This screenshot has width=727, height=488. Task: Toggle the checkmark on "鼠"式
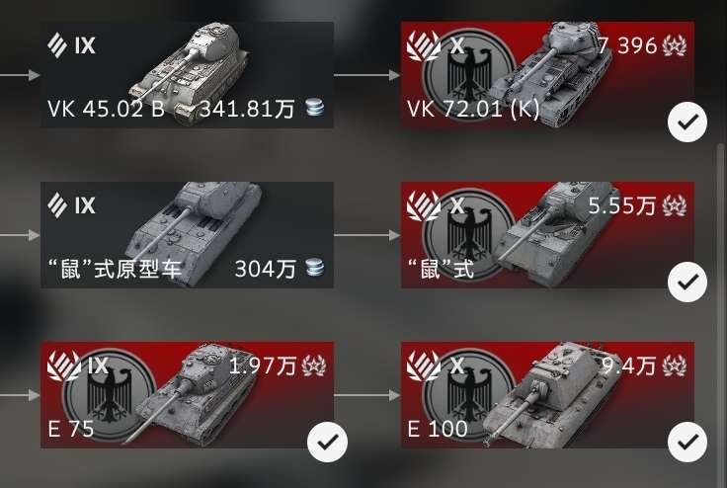687,283
